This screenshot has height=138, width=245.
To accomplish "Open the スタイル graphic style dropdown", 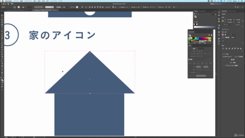I will click(79, 7).
